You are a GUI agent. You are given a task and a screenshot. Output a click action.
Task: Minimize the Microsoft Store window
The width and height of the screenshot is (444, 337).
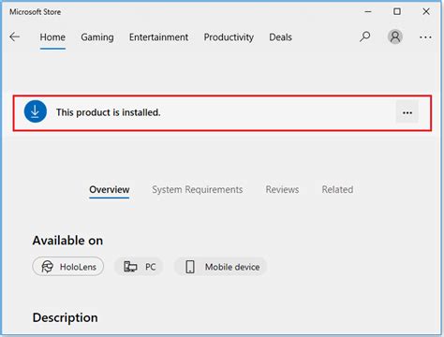pyautogui.click(x=368, y=11)
